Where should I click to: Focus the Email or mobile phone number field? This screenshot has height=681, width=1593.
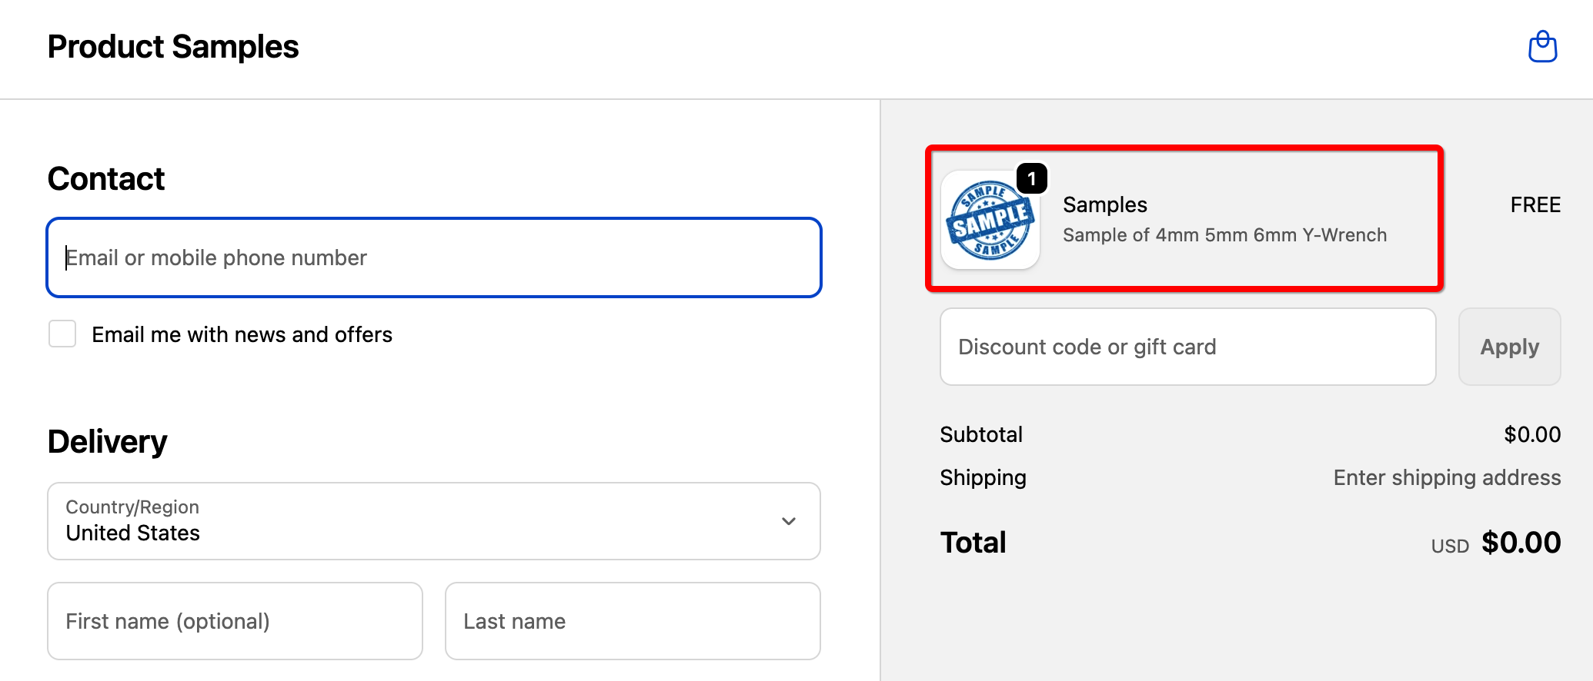pos(434,257)
